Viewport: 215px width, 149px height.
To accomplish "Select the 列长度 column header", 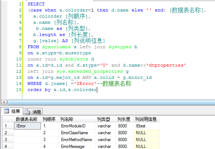I will tap(124, 119).
